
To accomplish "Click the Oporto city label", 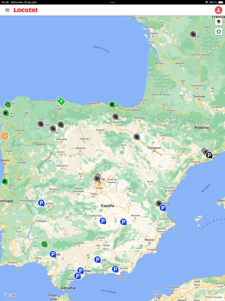I will [x=5, y=160].
